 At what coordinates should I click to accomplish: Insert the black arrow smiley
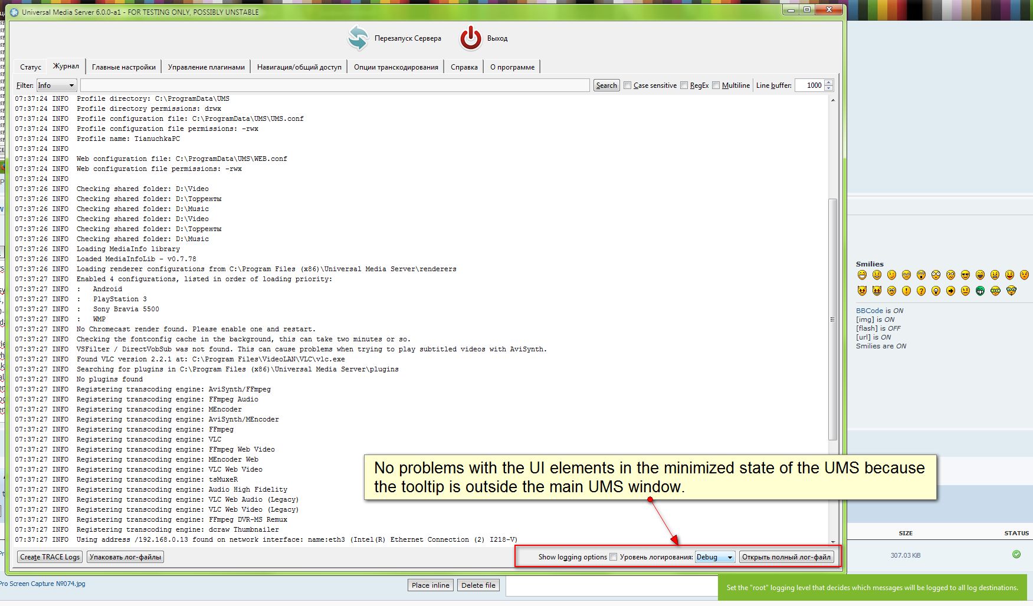pyautogui.click(x=950, y=291)
